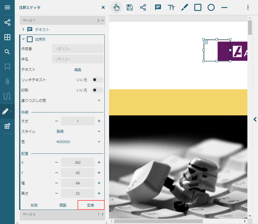Collapse the 四角形 annotation item
Viewport: 258px width, 224px height.
23,39
